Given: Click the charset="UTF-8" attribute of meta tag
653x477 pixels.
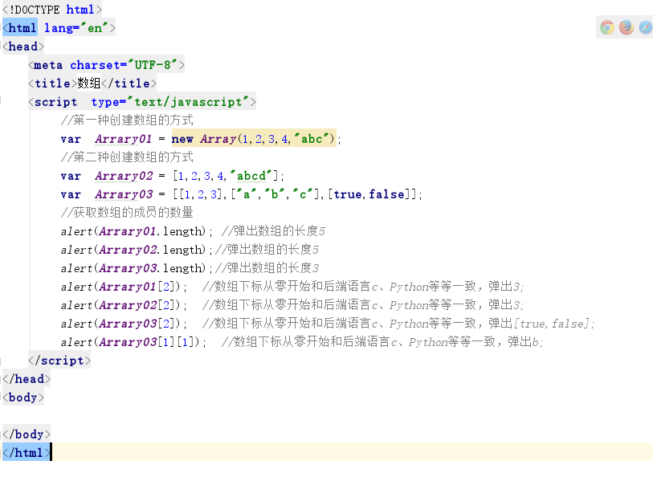Looking at the screenshot, I should tap(124, 65).
